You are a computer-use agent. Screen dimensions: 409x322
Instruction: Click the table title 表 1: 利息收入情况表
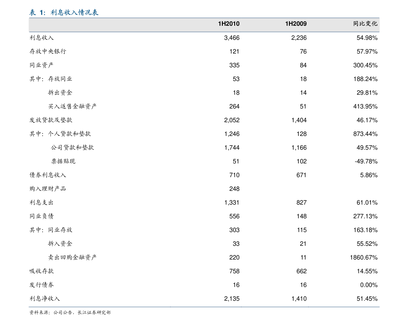pyautogui.click(x=64, y=12)
